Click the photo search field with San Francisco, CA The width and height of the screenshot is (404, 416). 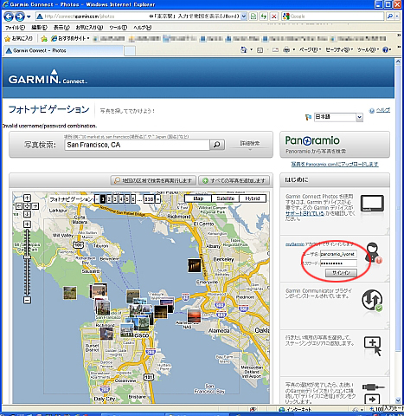[138, 145]
